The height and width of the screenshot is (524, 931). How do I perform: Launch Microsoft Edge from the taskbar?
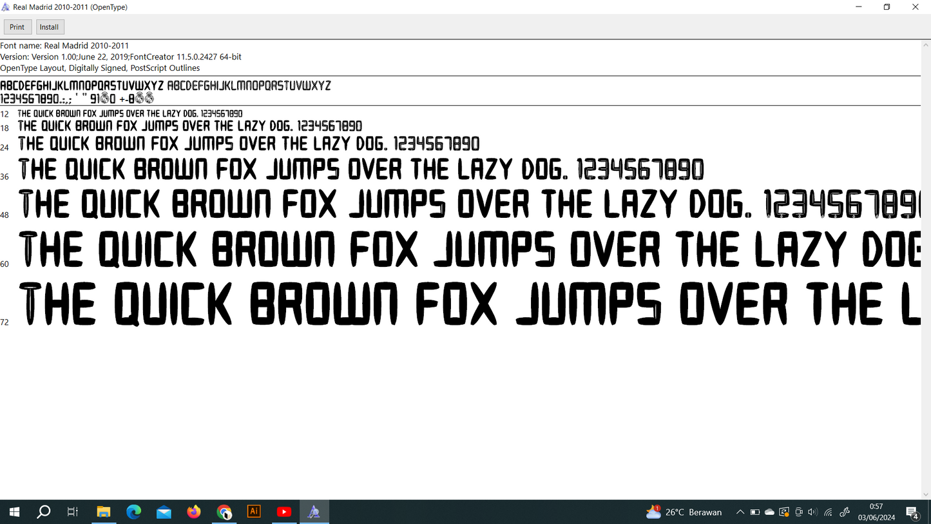133,512
